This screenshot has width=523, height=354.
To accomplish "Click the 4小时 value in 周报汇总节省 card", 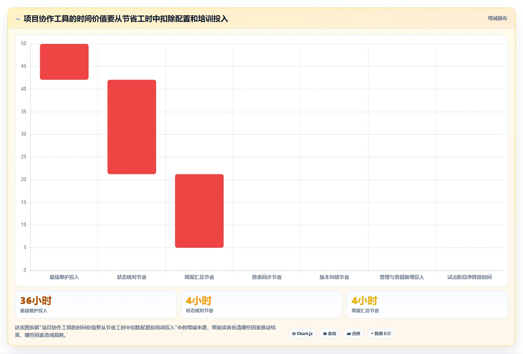I will click(x=364, y=301).
